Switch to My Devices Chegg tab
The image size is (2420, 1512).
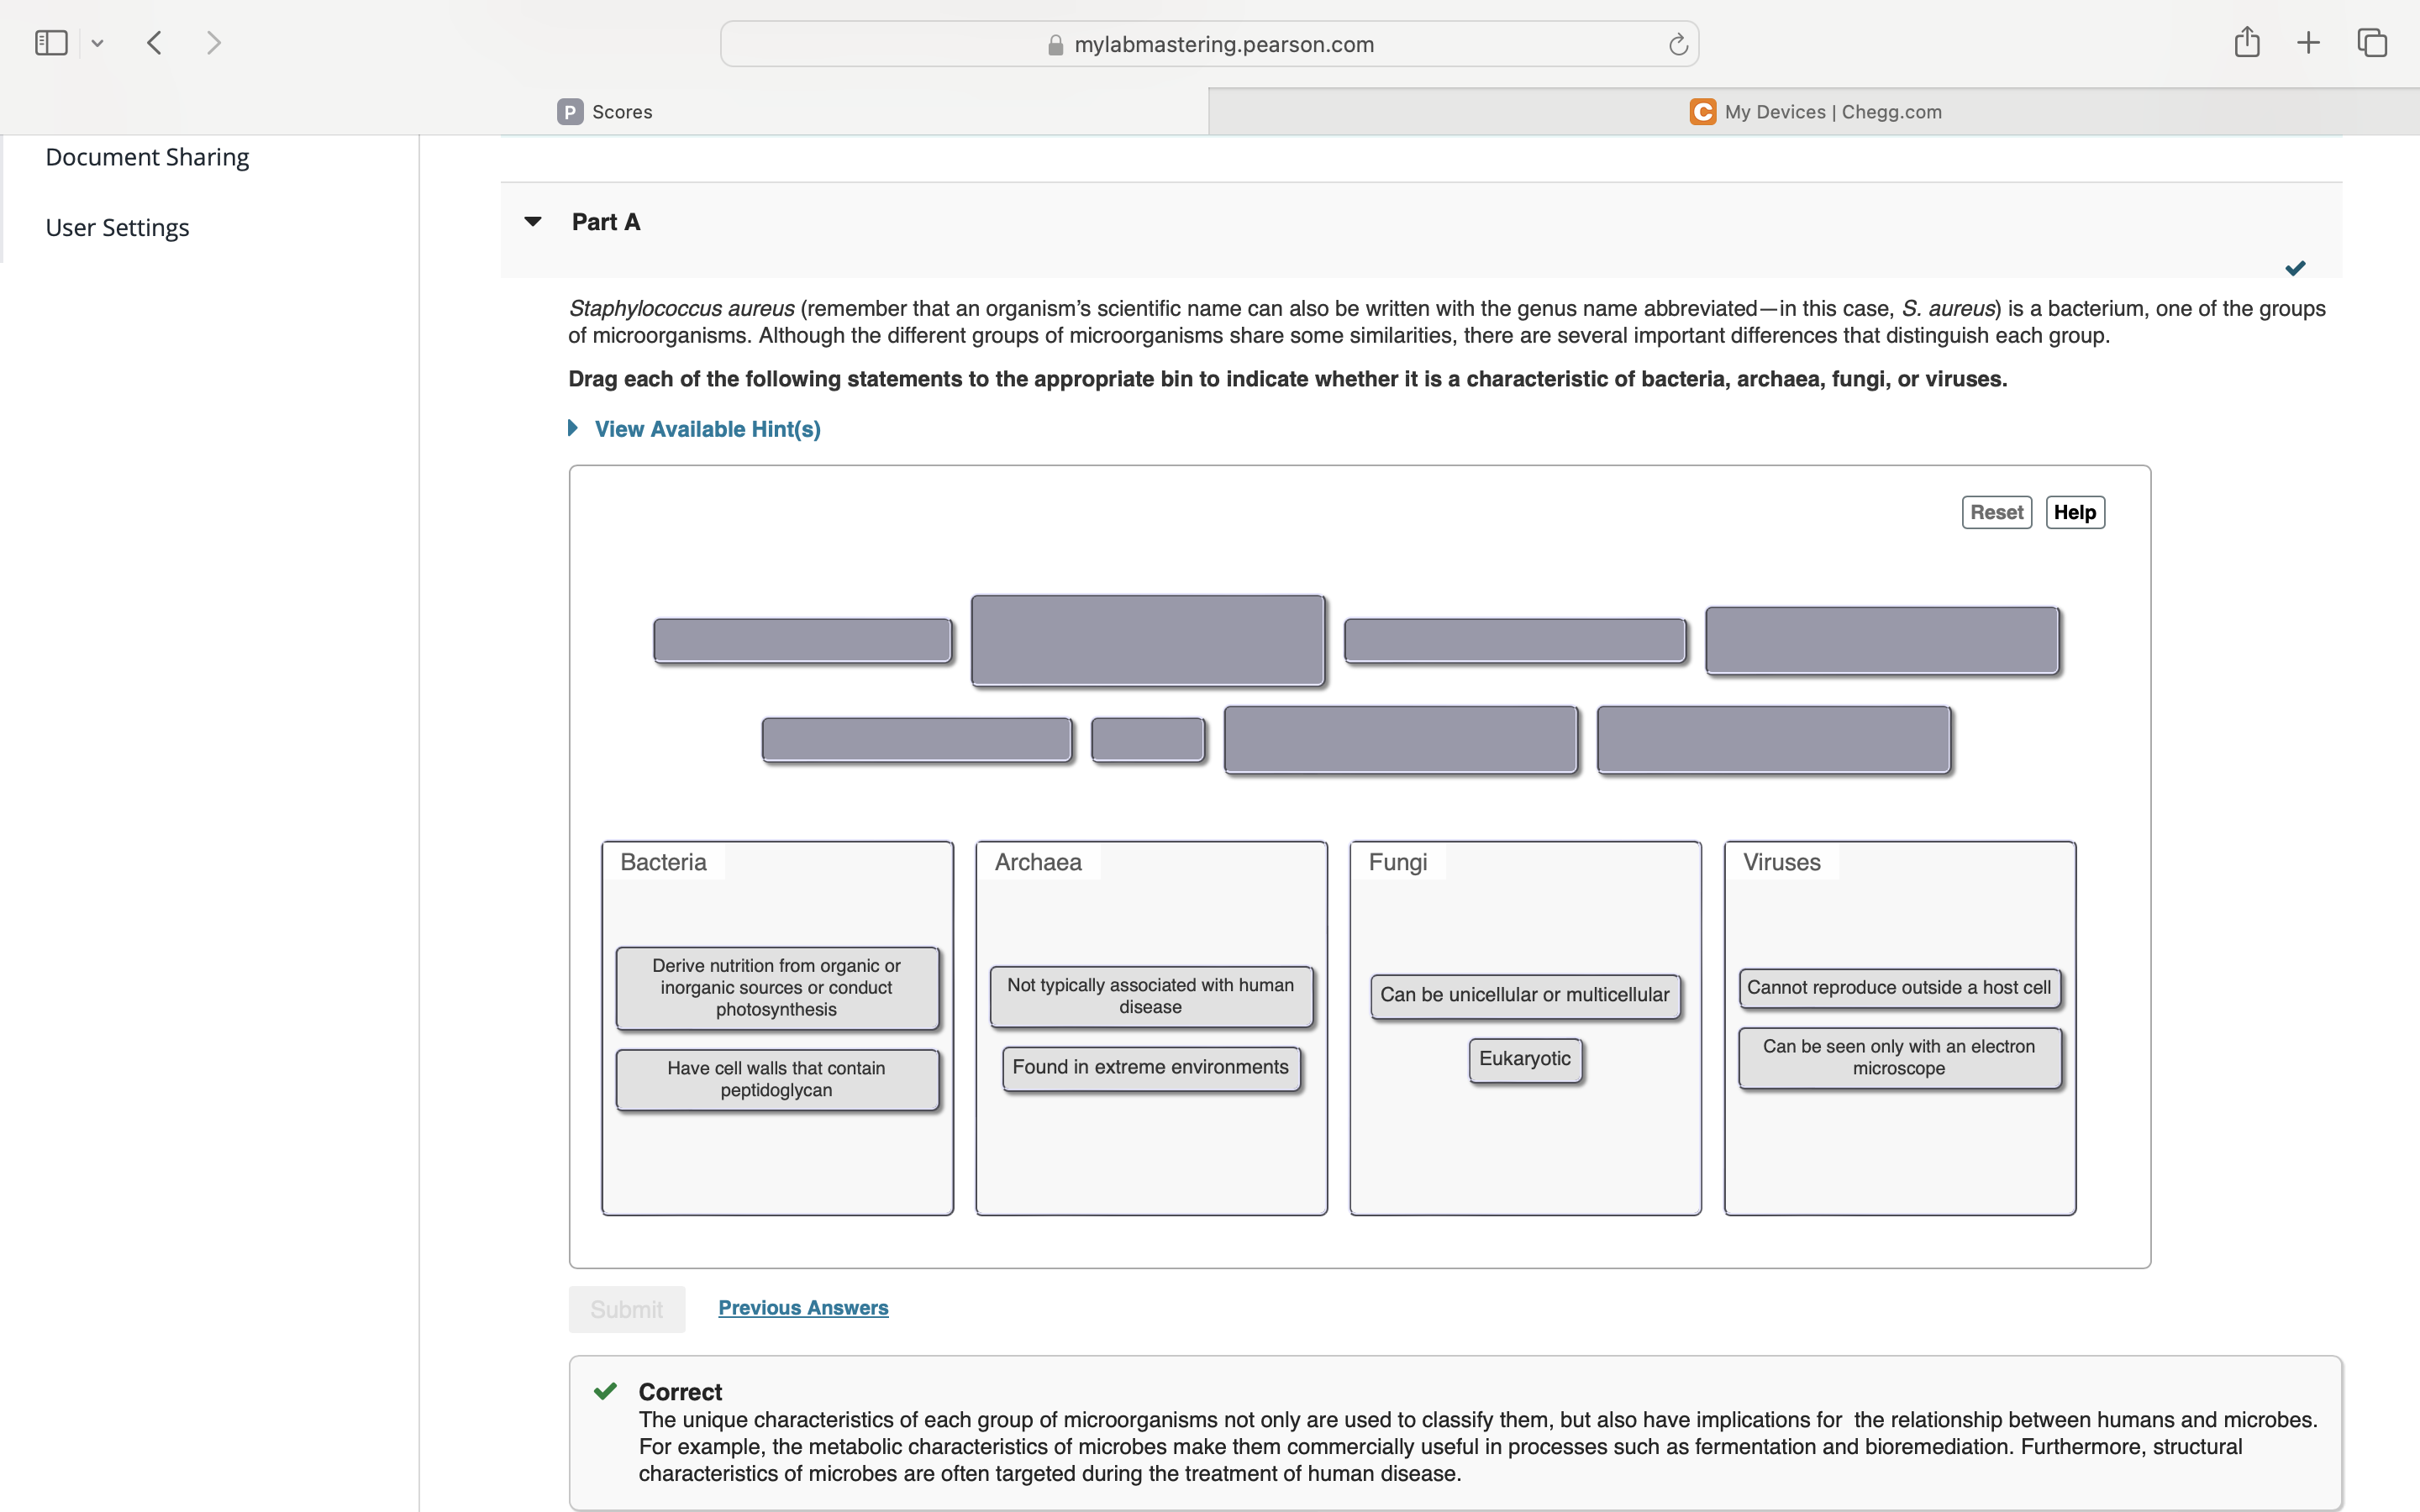tap(1814, 112)
